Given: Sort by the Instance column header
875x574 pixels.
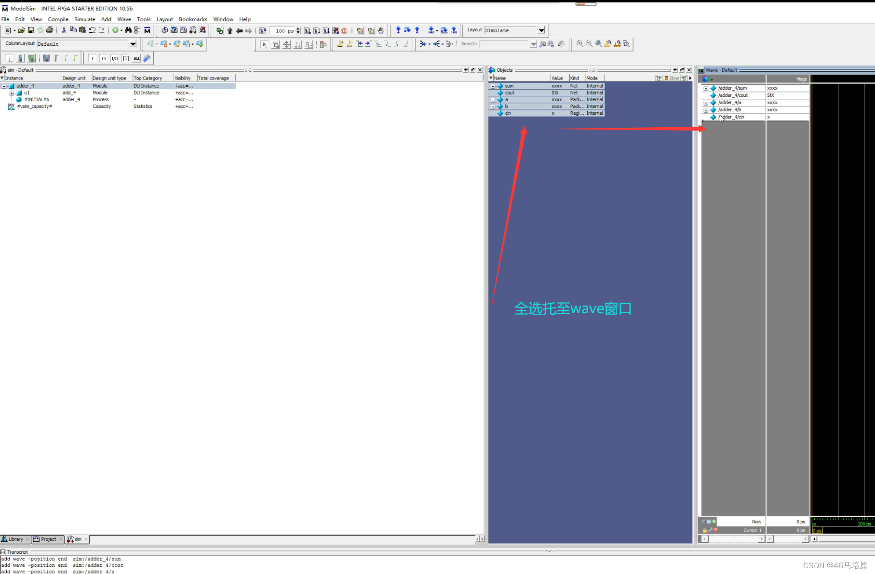Looking at the screenshot, I should click(x=33, y=78).
